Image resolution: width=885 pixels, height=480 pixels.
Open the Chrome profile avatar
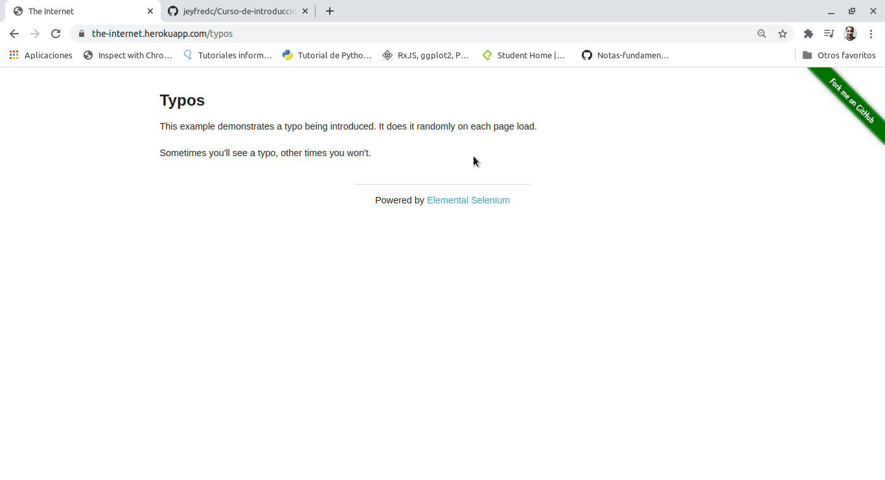tap(850, 34)
